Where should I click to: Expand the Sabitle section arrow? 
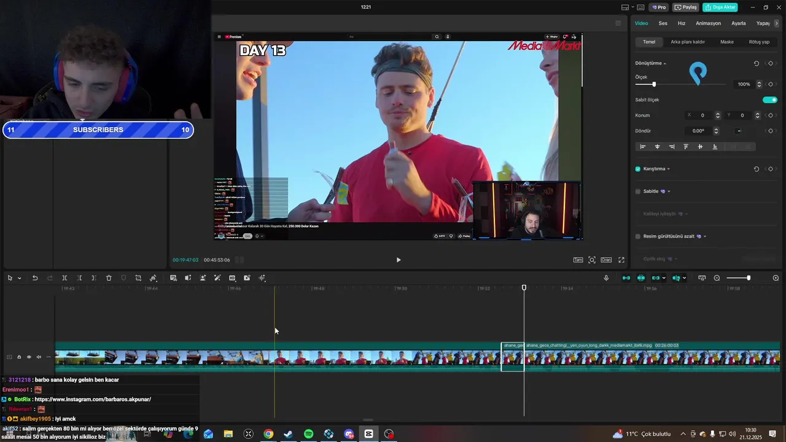pos(669,192)
